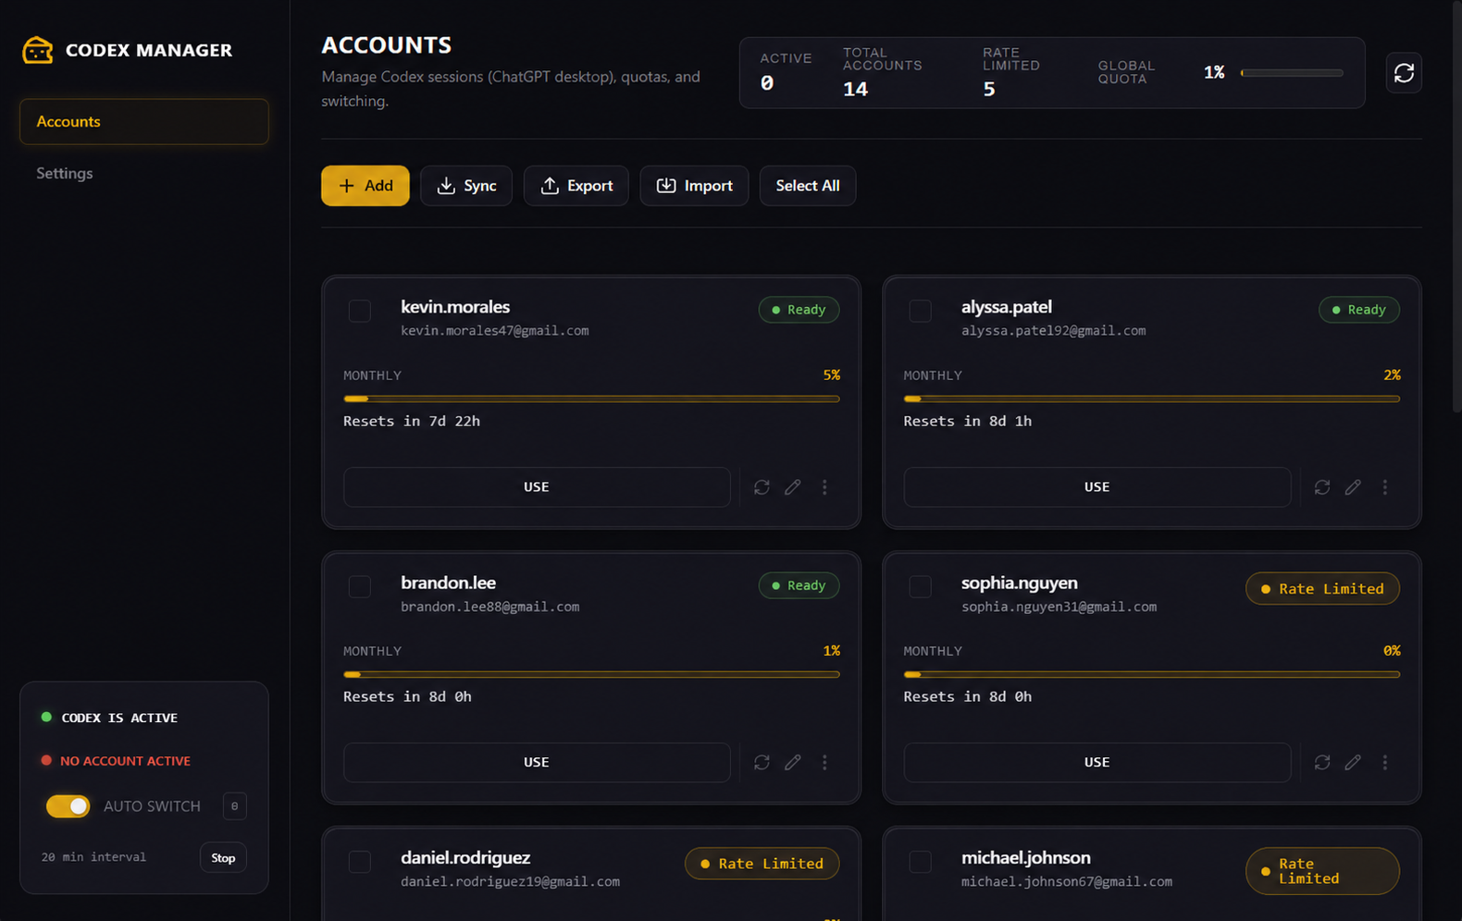Click alyssa.patel monthly usage bar
The height and width of the screenshot is (921, 1462).
[1151, 399]
